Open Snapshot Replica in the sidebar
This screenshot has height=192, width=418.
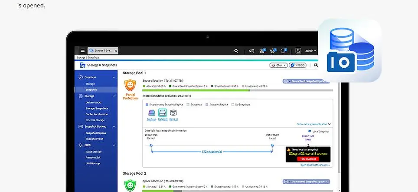(x=96, y=133)
